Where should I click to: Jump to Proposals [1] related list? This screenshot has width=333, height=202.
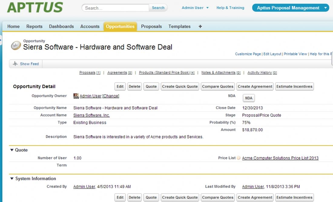pyautogui.click(x=90, y=73)
